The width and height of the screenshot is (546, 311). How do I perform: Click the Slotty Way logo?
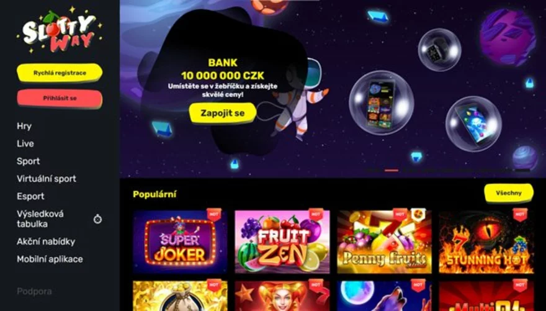pos(59,30)
